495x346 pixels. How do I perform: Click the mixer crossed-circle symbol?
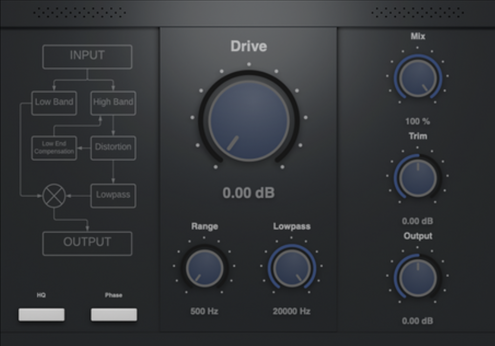coord(54,196)
